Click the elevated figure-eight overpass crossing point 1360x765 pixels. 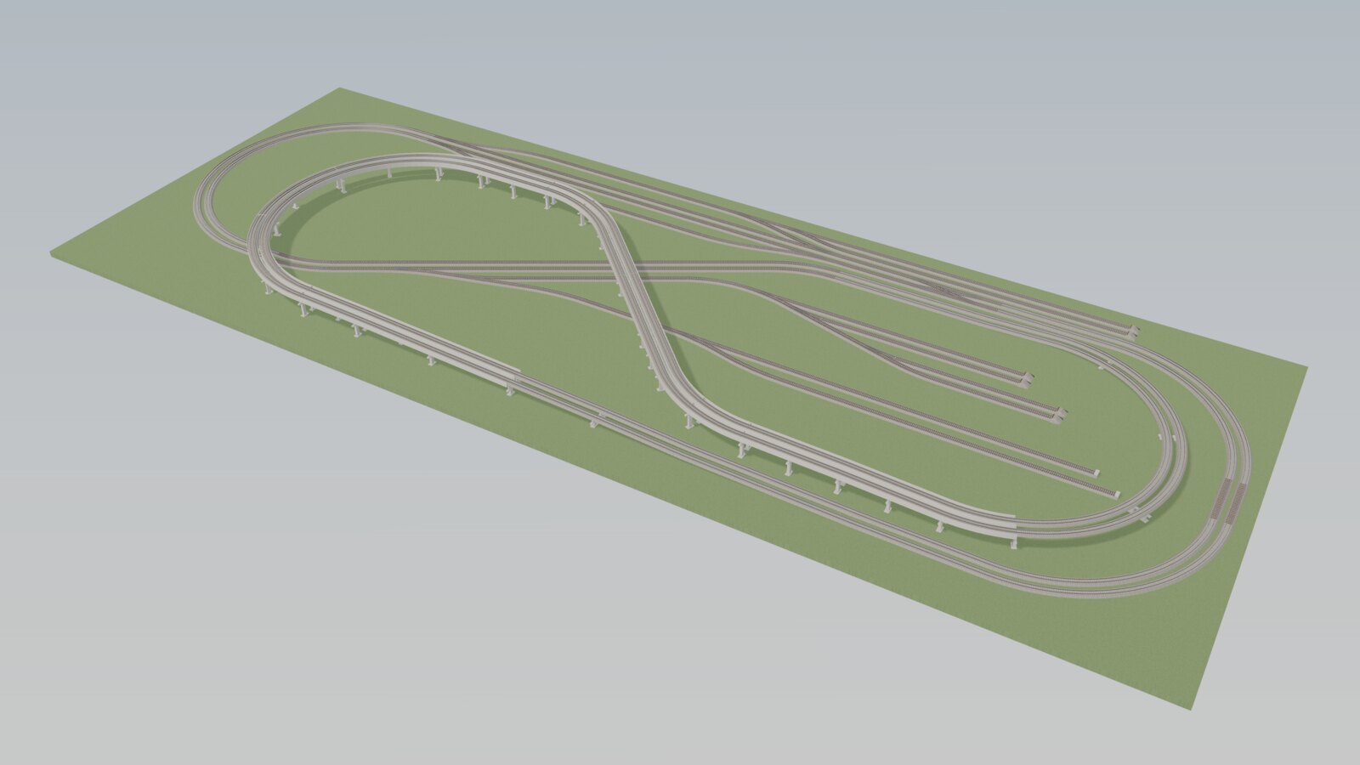pyautogui.click(x=626, y=270)
